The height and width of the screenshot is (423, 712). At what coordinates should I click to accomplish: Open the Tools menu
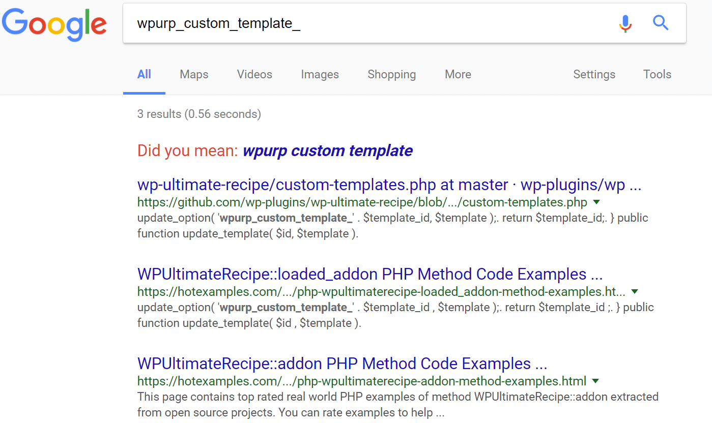(657, 74)
